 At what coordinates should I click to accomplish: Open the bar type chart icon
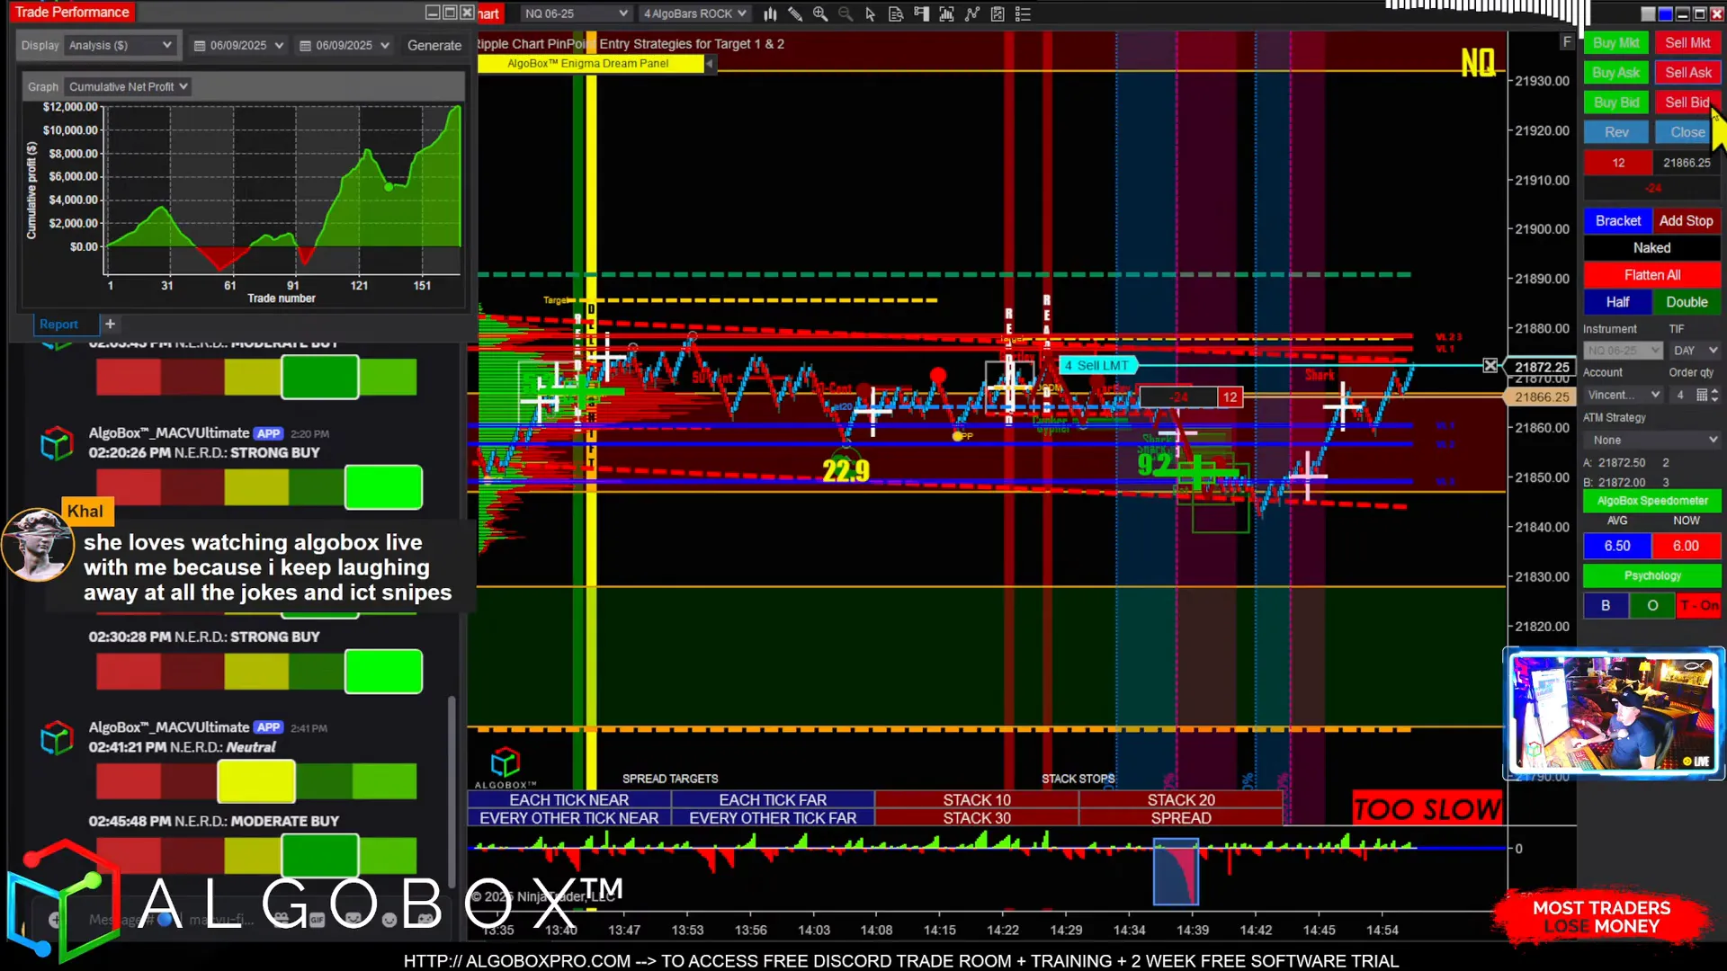[x=770, y=13]
